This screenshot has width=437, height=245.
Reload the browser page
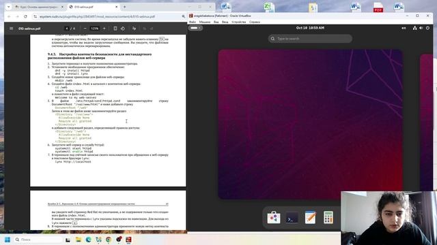tap(25, 16)
